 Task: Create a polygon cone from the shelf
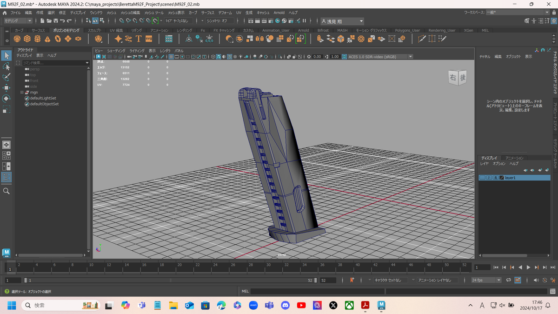tap(48, 39)
